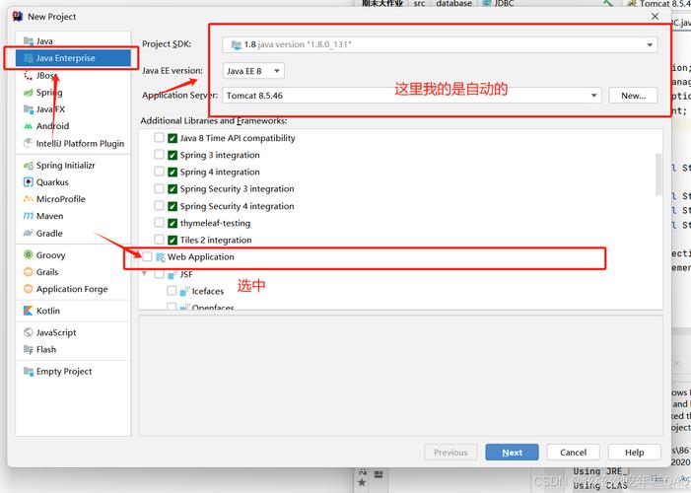Click the New... server button
This screenshot has width=691, height=493.
(x=633, y=96)
